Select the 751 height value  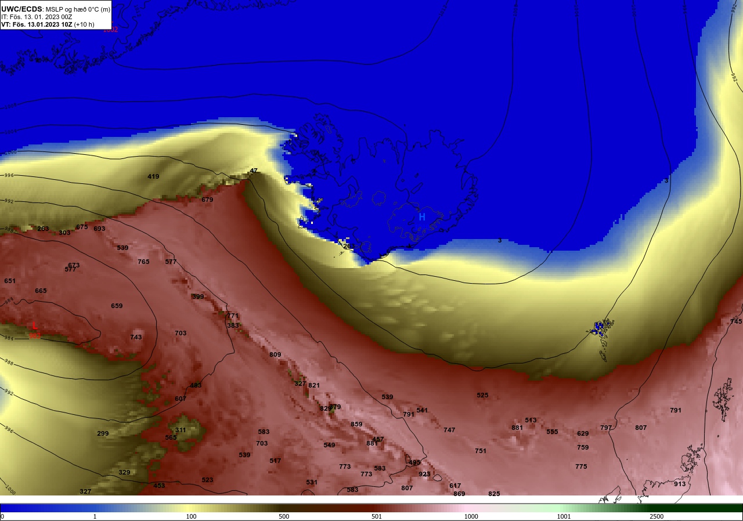(x=481, y=451)
